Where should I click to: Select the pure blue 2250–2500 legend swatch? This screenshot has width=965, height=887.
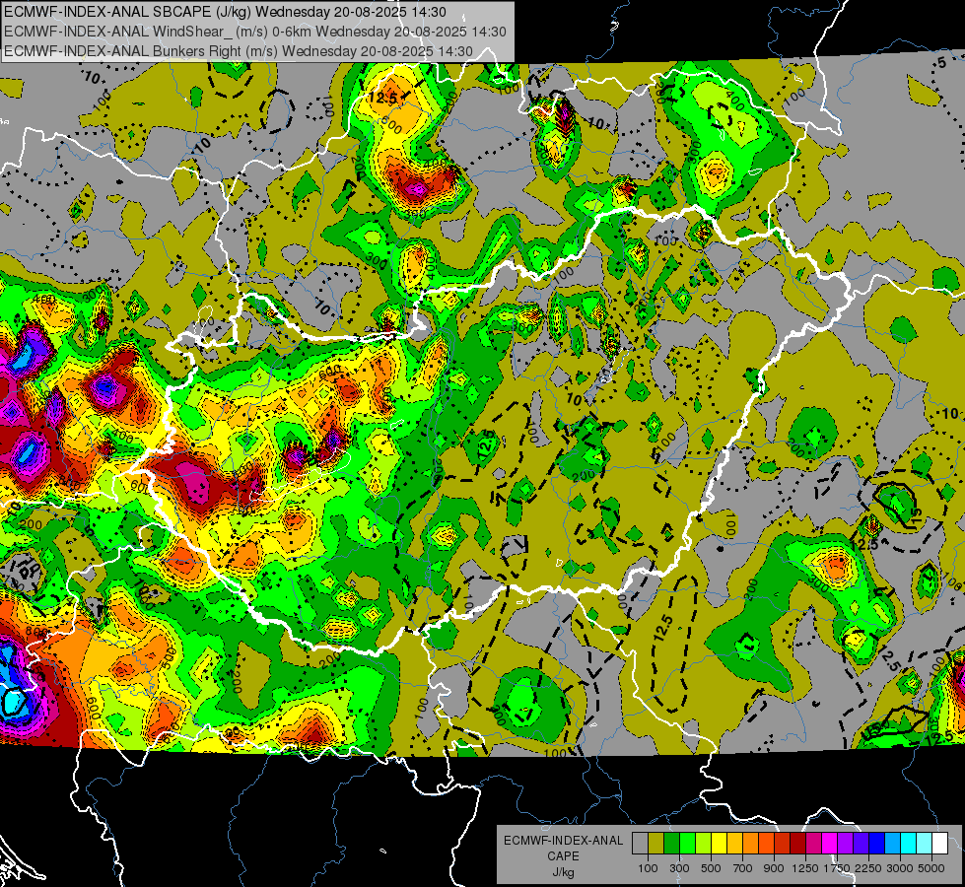[877, 844]
